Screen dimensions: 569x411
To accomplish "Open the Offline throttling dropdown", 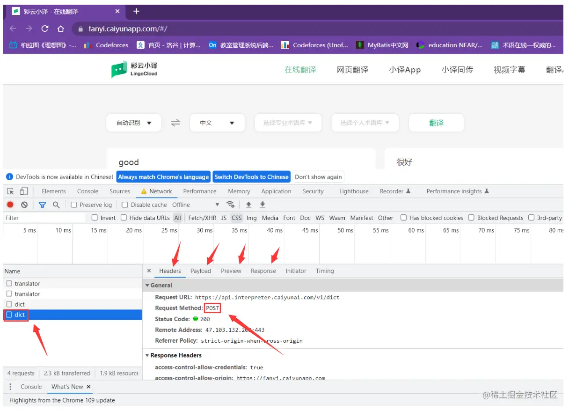I will click(196, 205).
